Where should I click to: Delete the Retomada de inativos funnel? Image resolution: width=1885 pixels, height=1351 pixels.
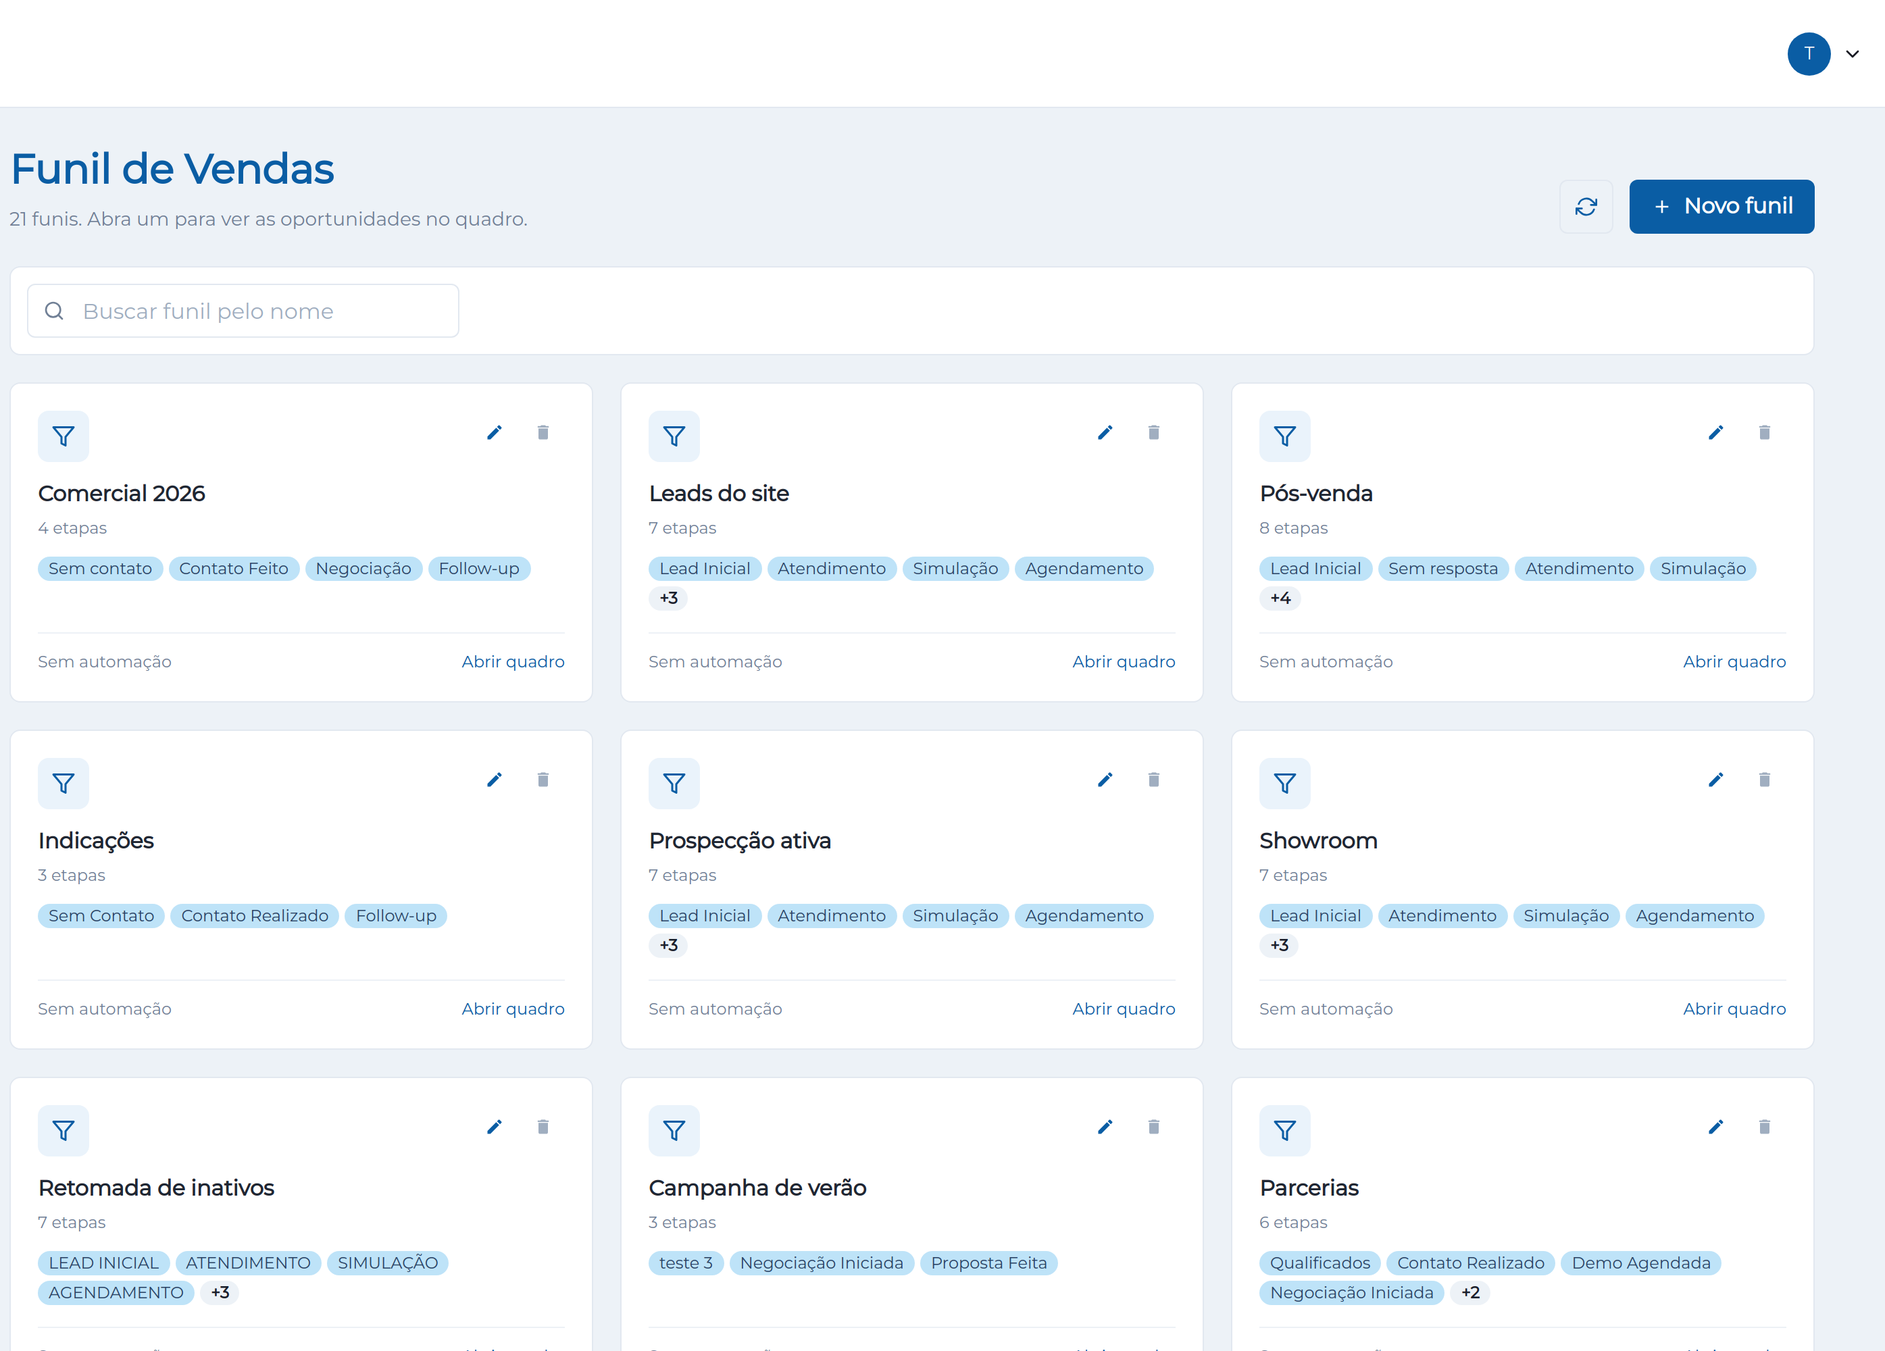point(543,1127)
